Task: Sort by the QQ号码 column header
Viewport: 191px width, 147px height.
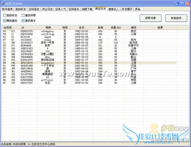Action: (10, 28)
